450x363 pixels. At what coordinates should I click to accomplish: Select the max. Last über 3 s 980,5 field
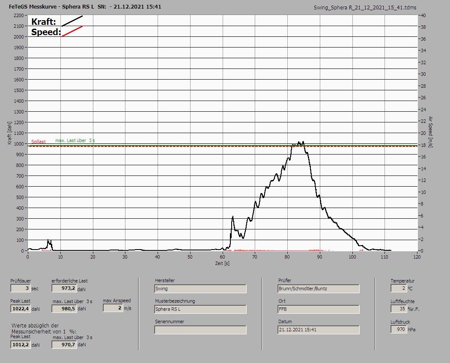click(x=64, y=309)
